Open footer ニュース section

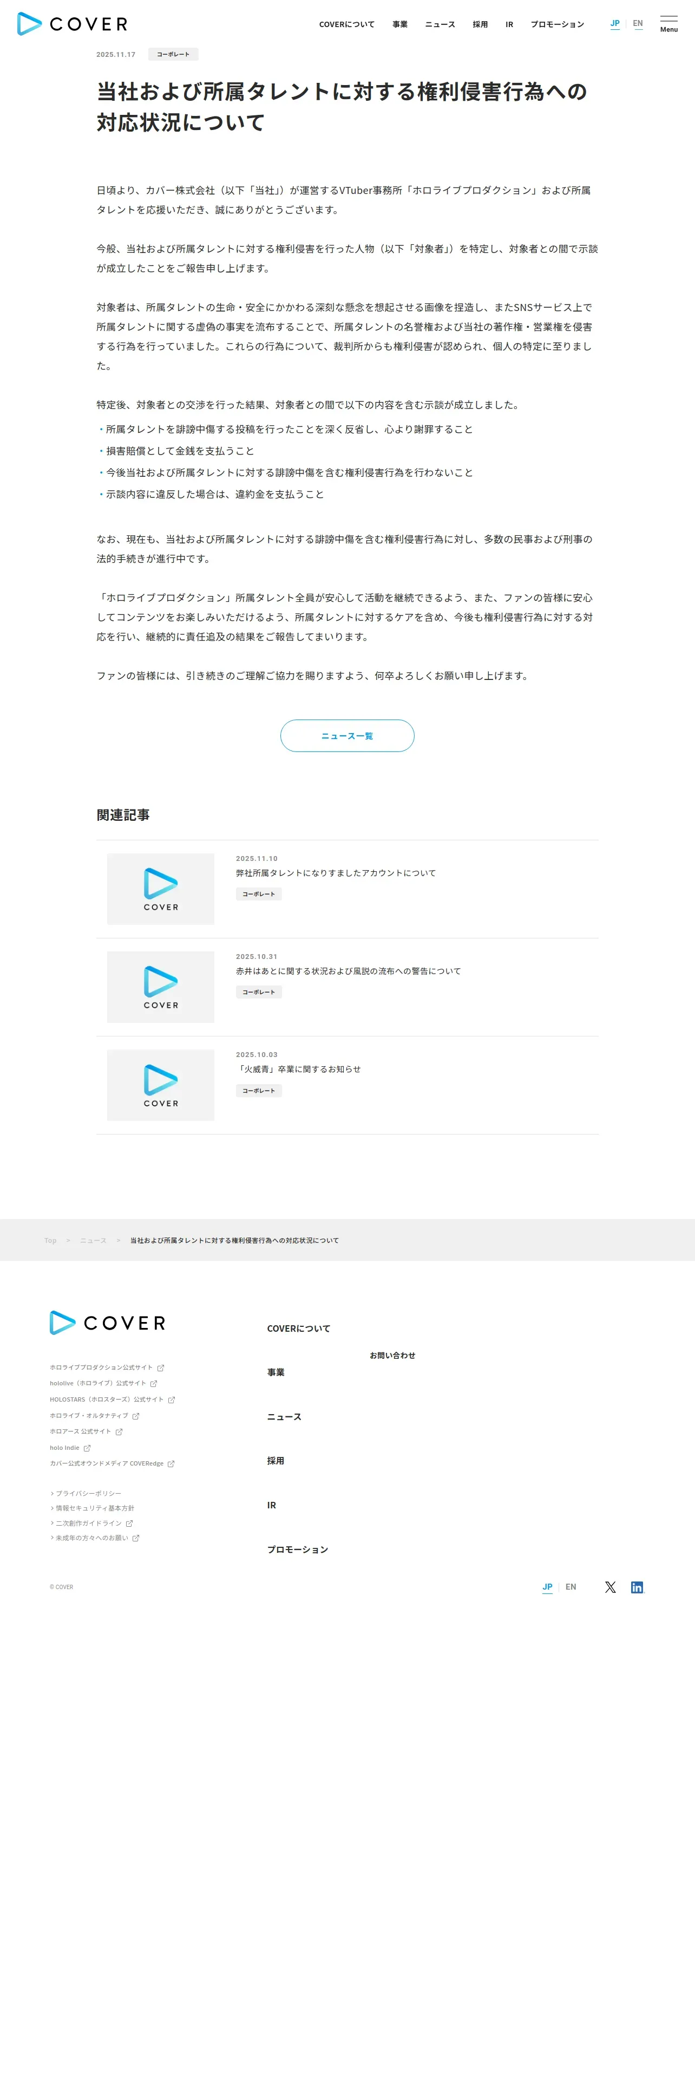coord(284,1417)
